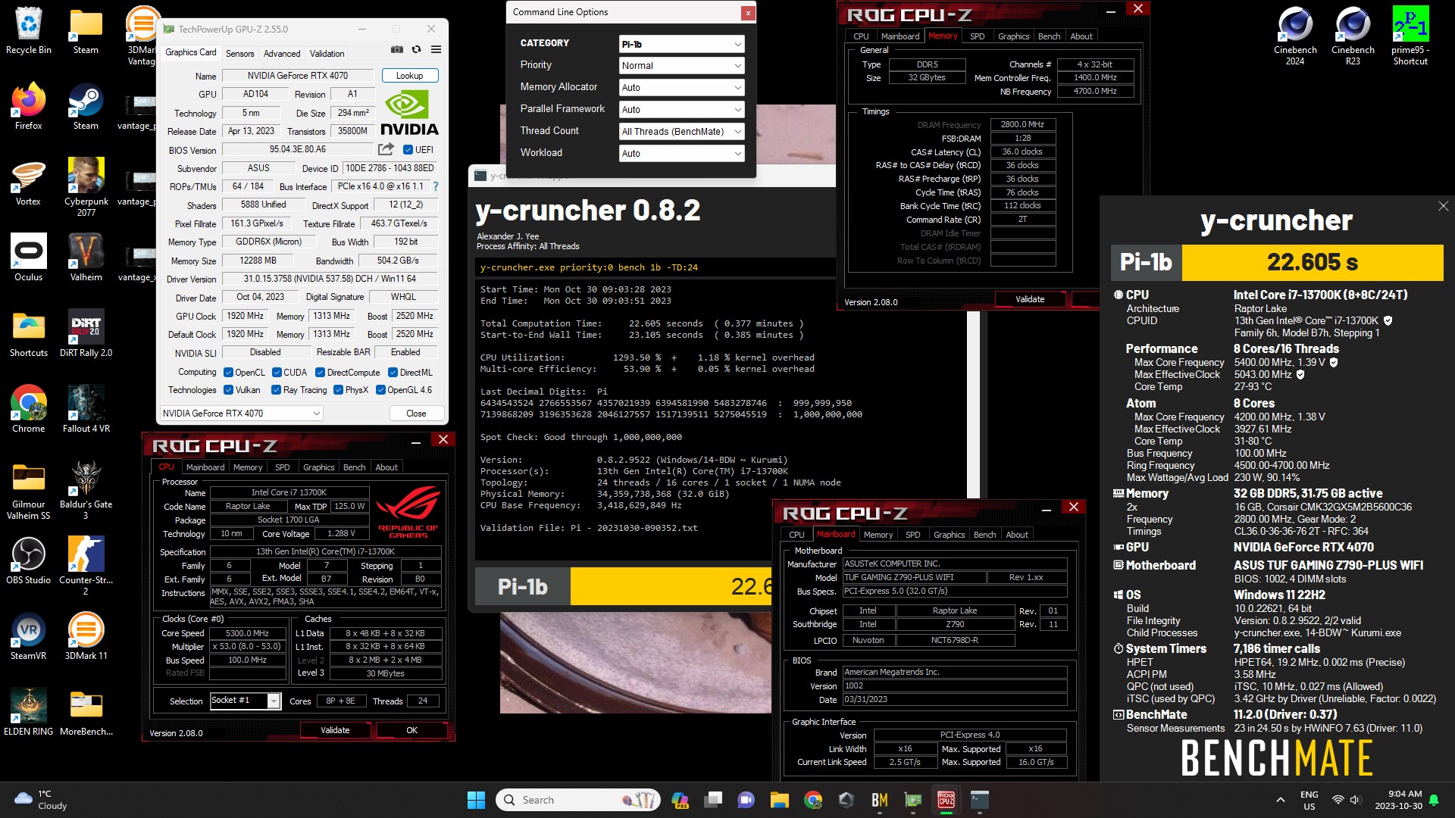Click the BIOS version share/export icon
The height and width of the screenshot is (818, 1455).
point(386,149)
